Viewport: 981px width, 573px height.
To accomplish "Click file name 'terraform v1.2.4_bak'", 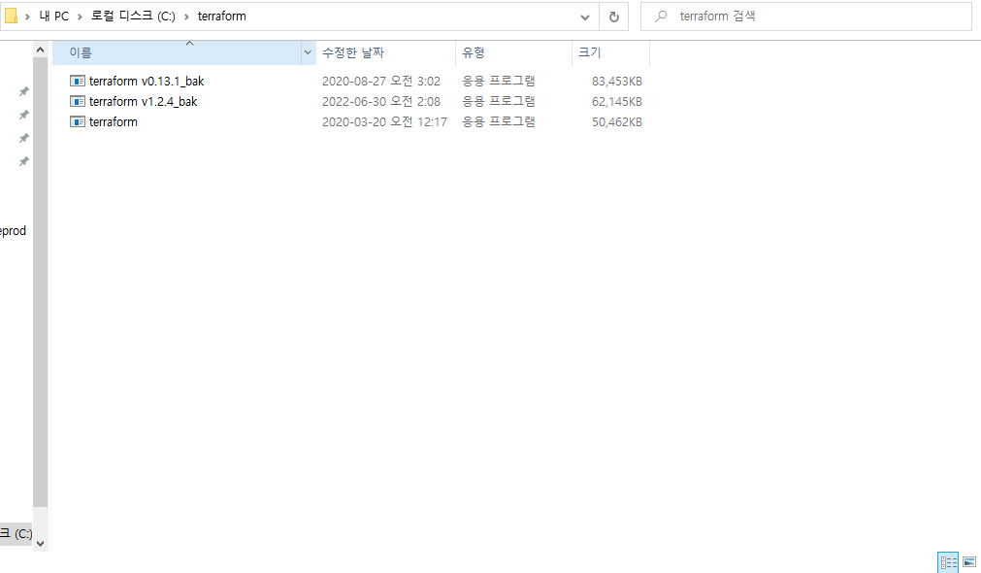I will pos(144,101).
